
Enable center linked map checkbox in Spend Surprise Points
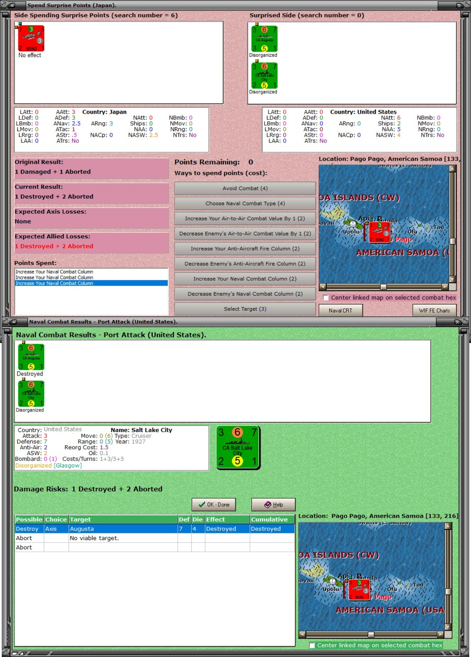click(326, 298)
